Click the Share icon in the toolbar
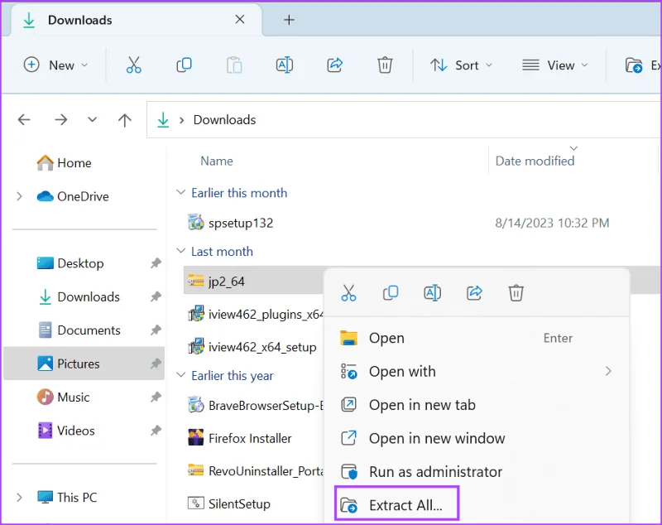 click(335, 65)
